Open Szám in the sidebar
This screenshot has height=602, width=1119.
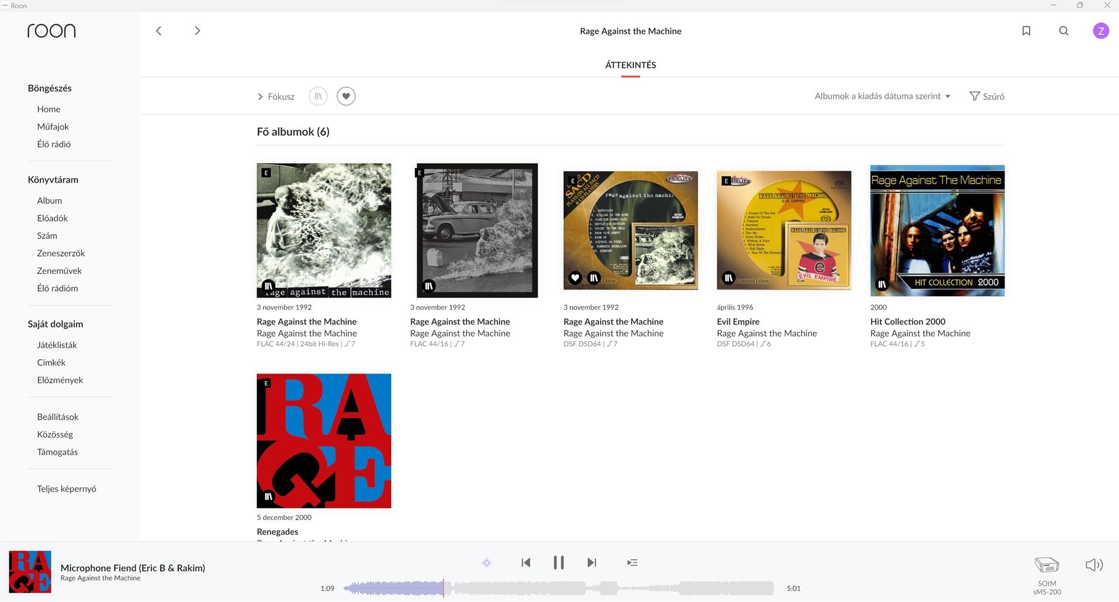47,236
